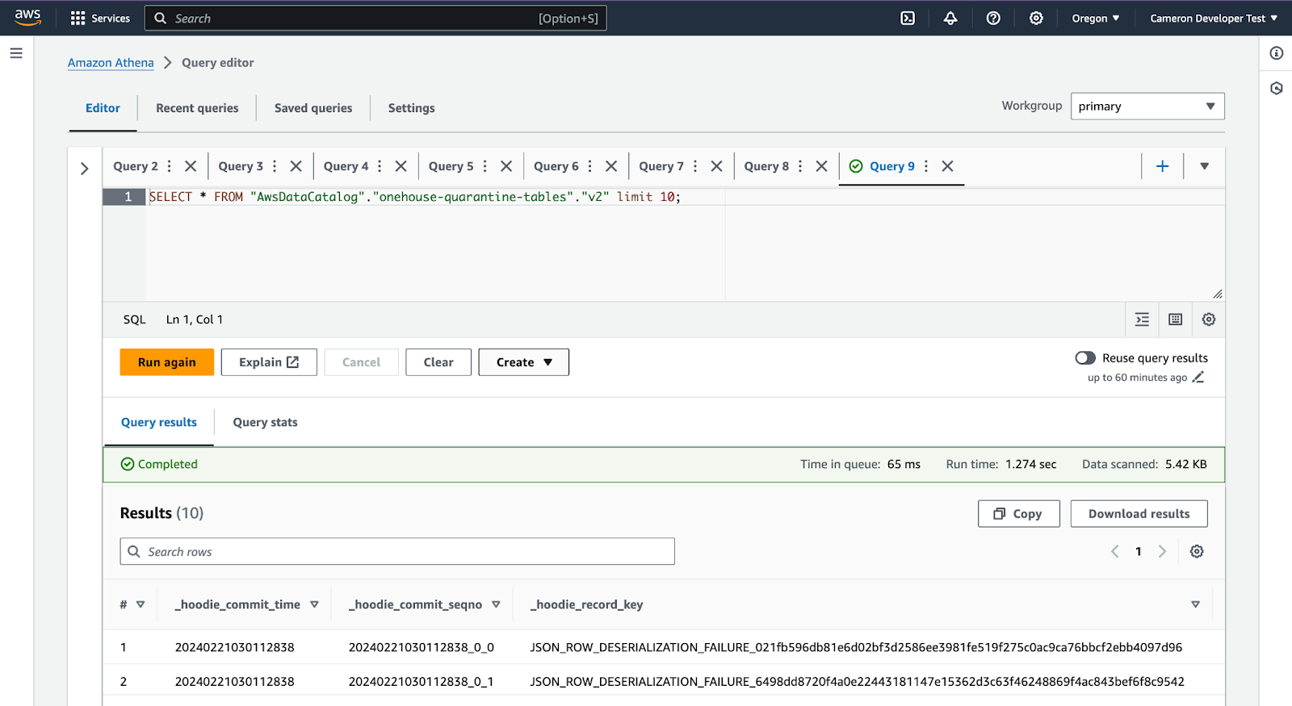Launch CloudShell from the top bar

pos(908,18)
